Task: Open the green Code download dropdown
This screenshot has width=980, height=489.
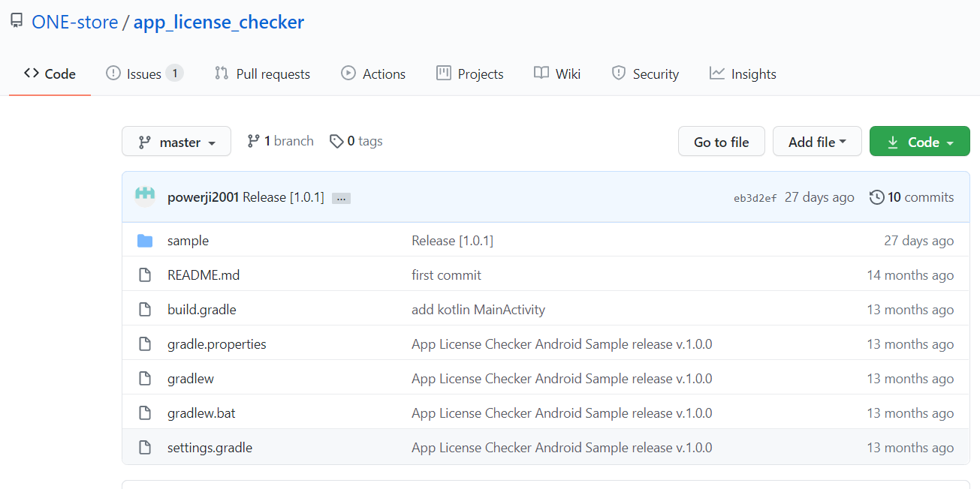Action: tap(920, 142)
